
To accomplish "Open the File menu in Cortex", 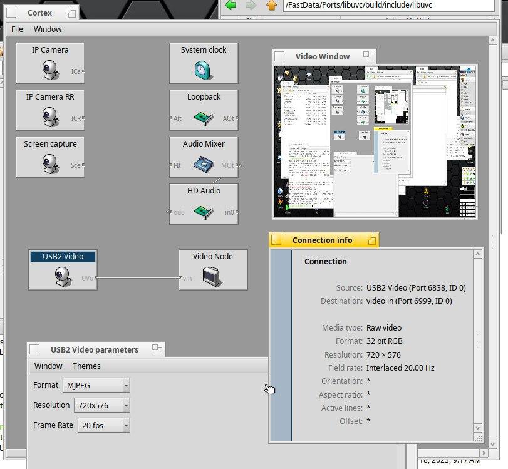I will [x=18, y=29].
